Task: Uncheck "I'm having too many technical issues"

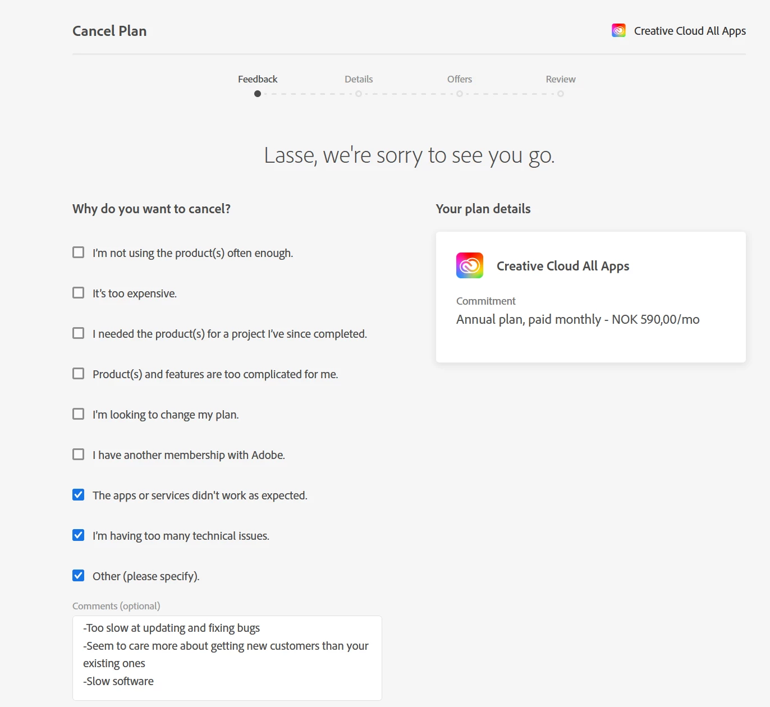Action: [79, 535]
